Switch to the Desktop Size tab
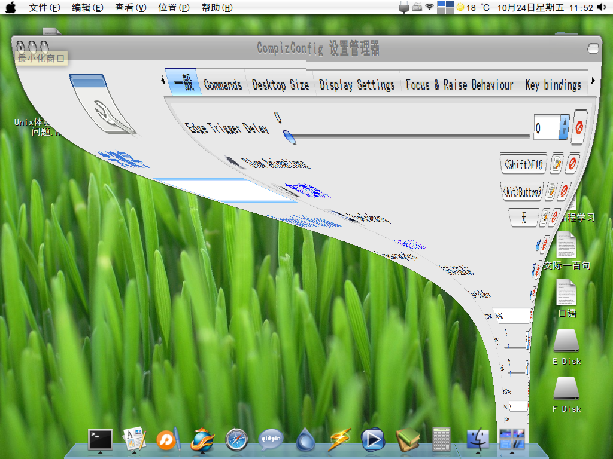 pos(280,84)
